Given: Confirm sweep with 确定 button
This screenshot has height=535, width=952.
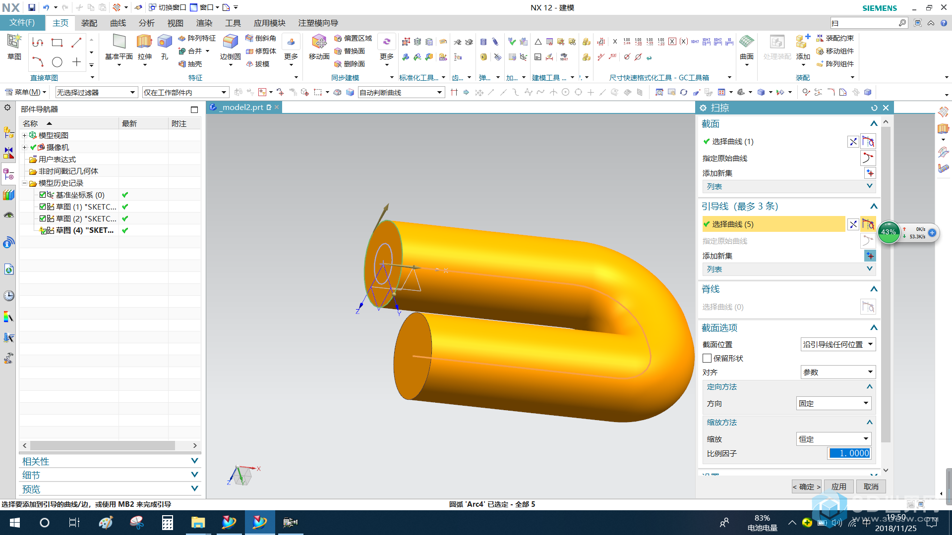Looking at the screenshot, I should coord(807,487).
